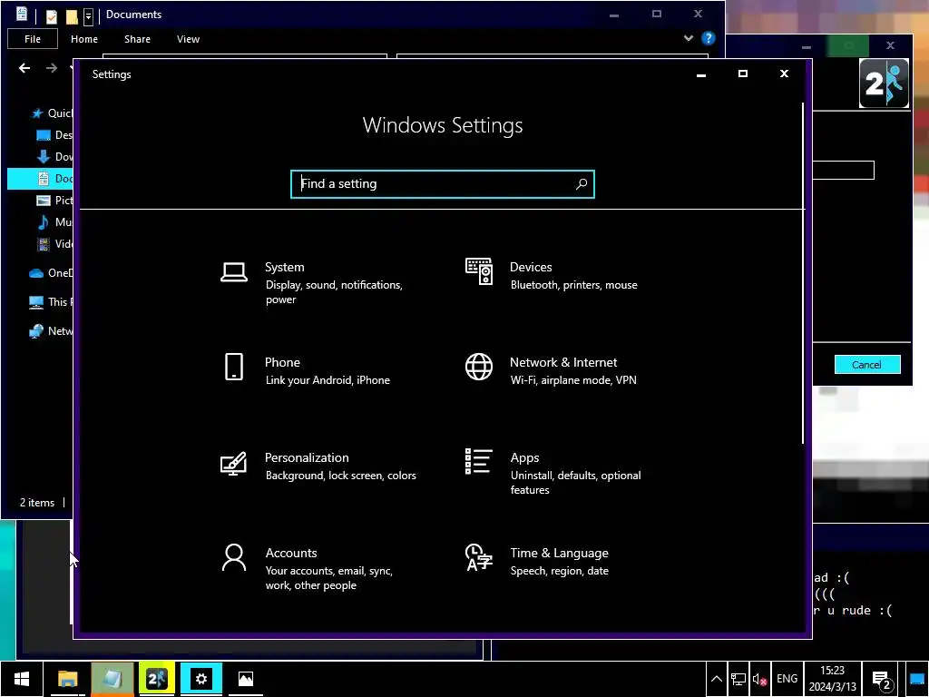Switch to View tab in File Explorer
This screenshot has width=929, height=697.
coord(188,39)
